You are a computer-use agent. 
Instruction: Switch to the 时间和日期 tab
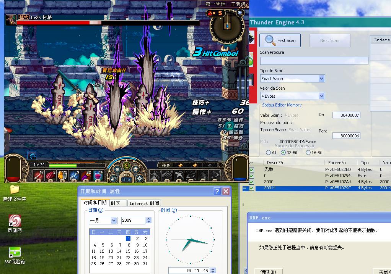(x=95, y=203)
